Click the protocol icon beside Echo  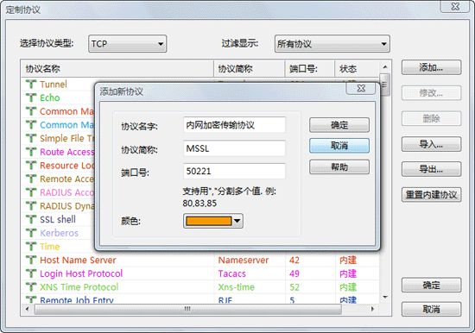click(31, 97)
